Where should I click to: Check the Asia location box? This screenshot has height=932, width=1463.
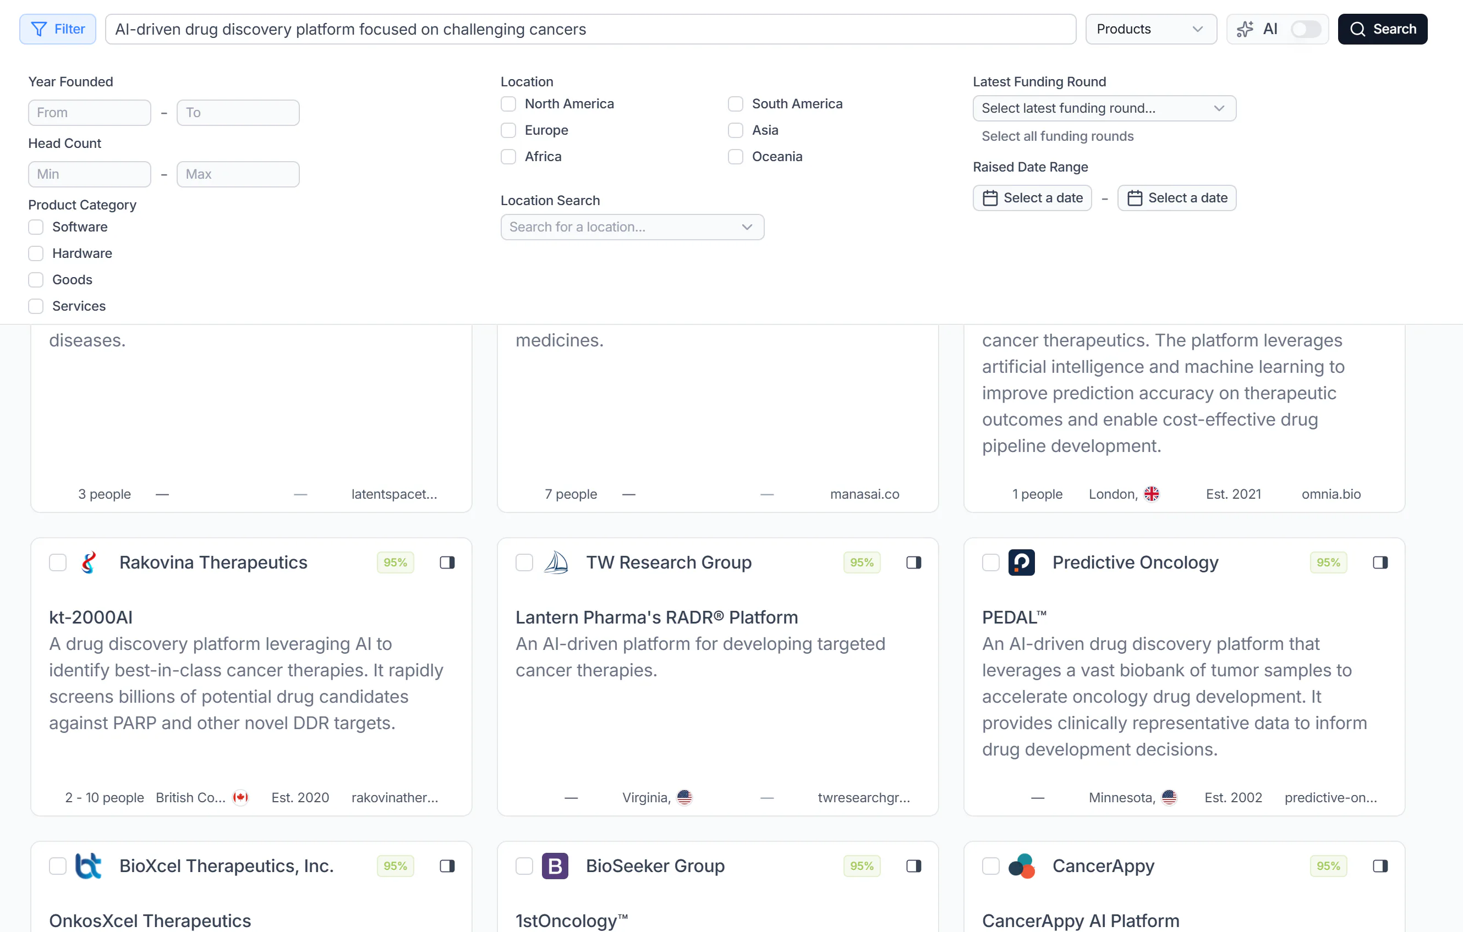[x=736, y=130]
